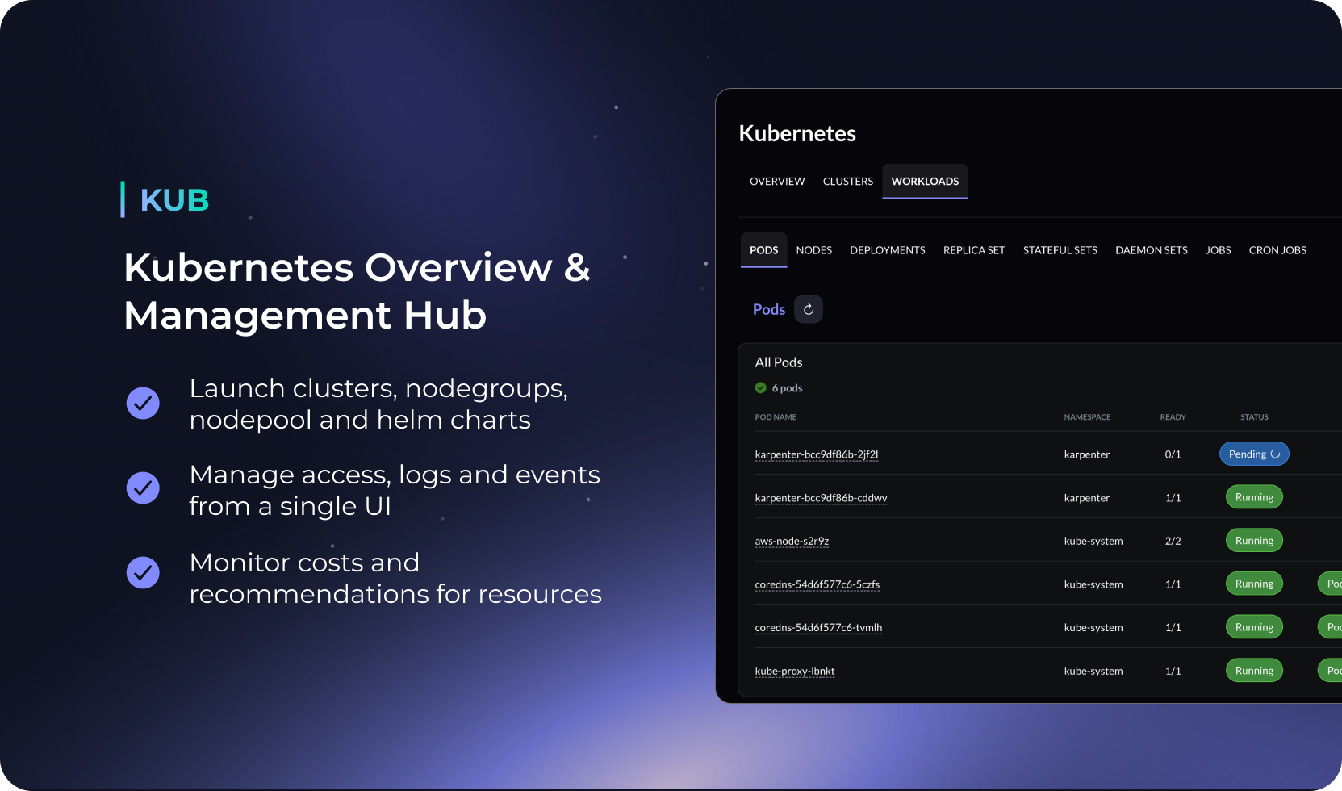
Task: Open pod karpenter-bcc9df86b-2jf2l
Action: (x=816, y=454)
